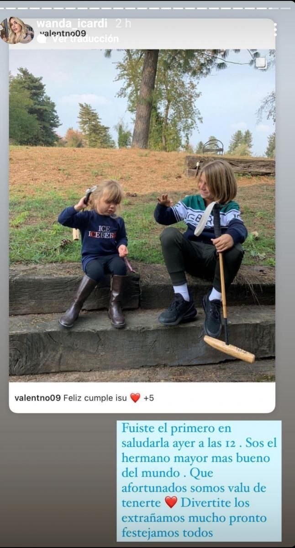Tap the story progress bar at top
295x548 pixels.
pos(147,8)
